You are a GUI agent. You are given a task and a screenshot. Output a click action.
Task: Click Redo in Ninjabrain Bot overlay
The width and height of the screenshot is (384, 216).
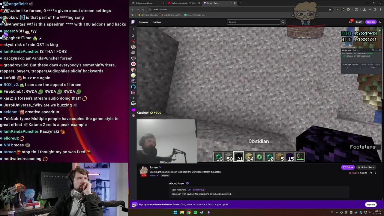370,64
